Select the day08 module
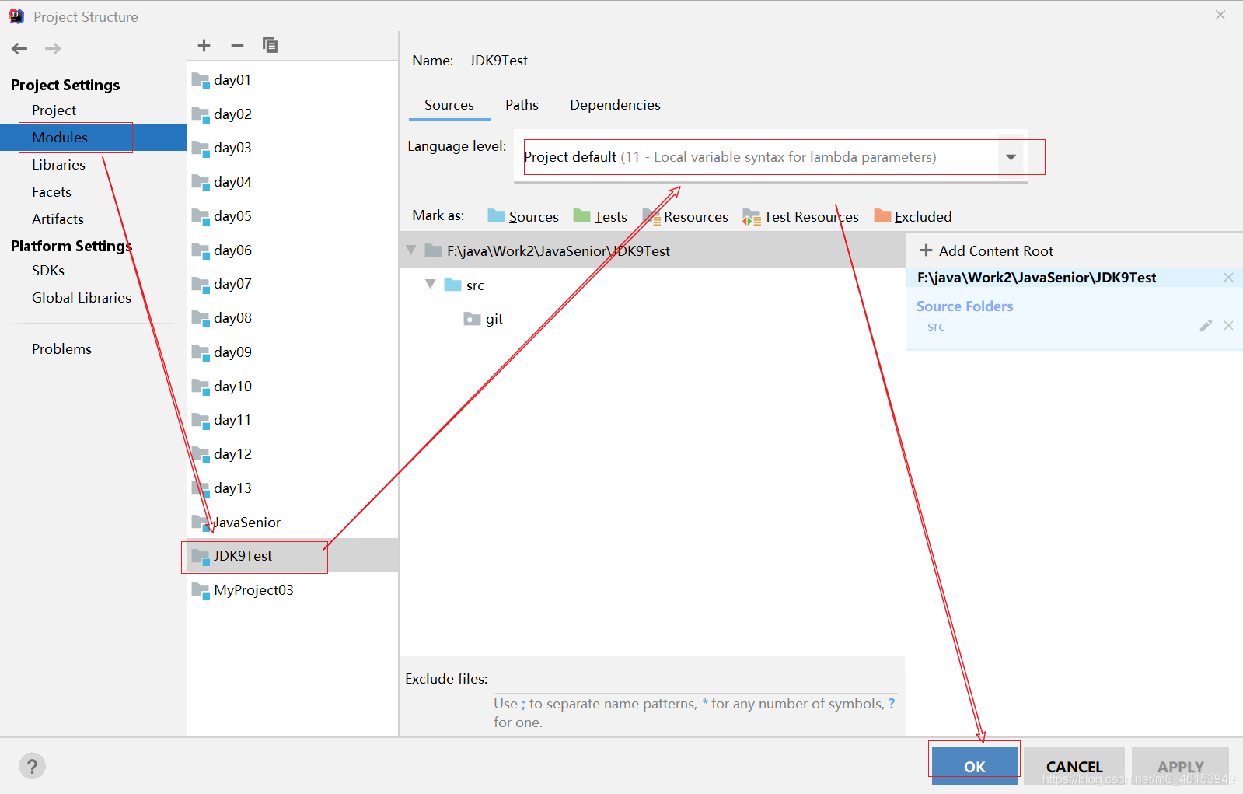The image size is (1243, 794). pos(292,318)
